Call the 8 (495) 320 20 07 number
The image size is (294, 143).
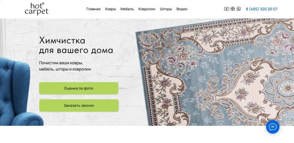[x=262, y=9]
